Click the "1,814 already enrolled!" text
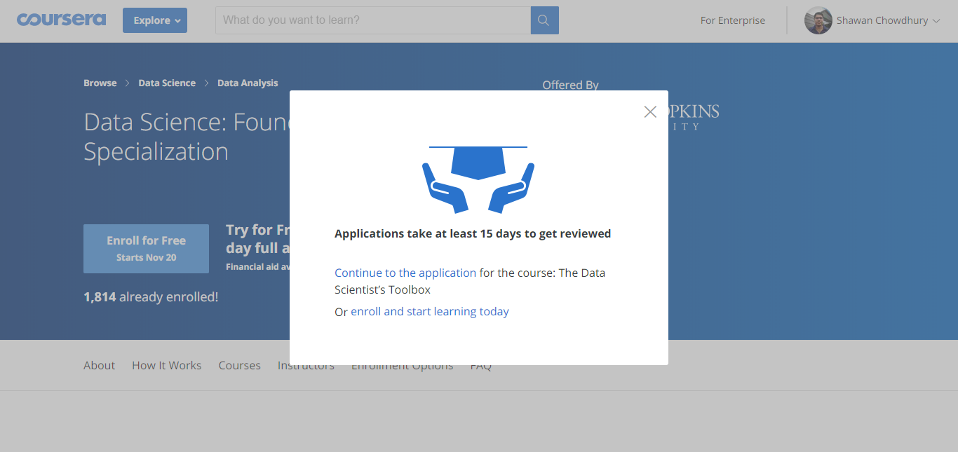Image resolution: width=958 pixels, height=452 pixels. tap(151, 297)
